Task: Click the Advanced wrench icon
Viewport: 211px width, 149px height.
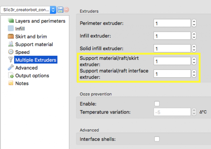Action: 11,68
